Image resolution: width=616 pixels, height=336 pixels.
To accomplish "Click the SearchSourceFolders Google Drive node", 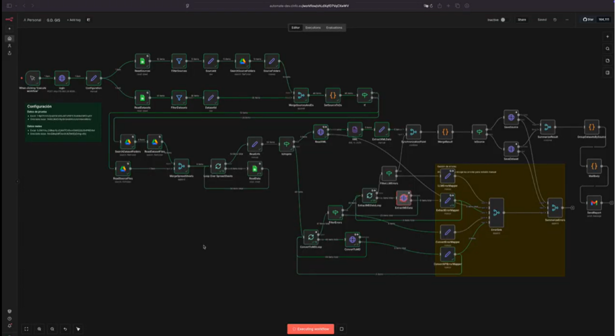I will (242, 61).
